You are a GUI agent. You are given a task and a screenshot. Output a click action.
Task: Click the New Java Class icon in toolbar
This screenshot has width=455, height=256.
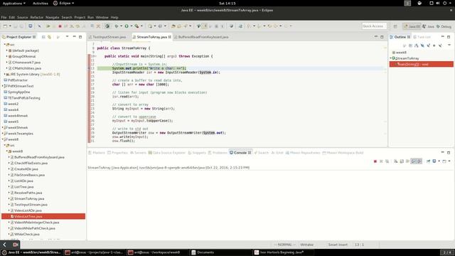(160, 26)
